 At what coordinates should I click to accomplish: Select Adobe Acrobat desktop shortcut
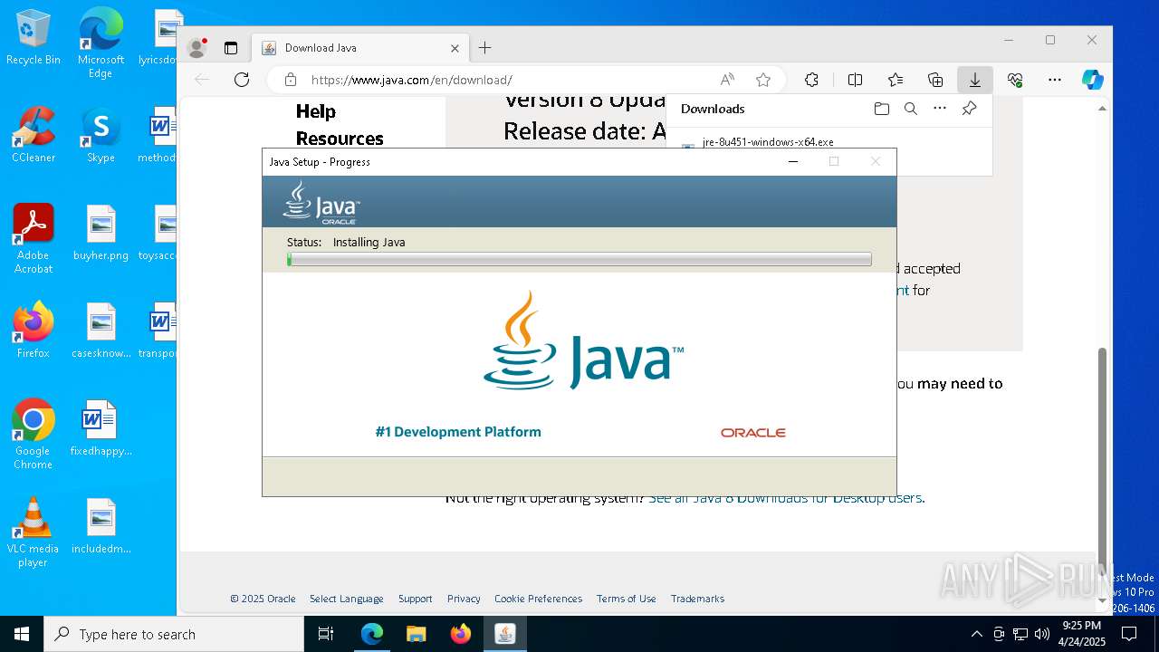[33, 239]
